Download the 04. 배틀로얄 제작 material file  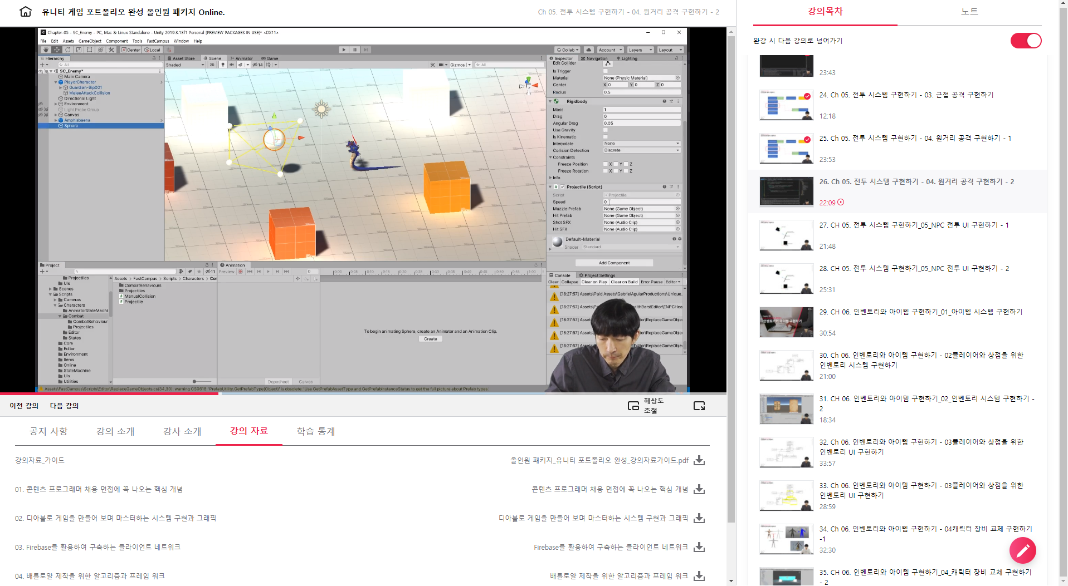tap(699, 576)
